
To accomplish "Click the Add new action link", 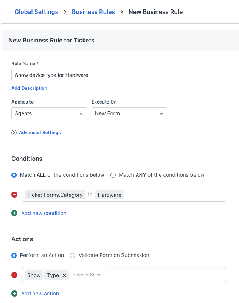I will [40, 294].
